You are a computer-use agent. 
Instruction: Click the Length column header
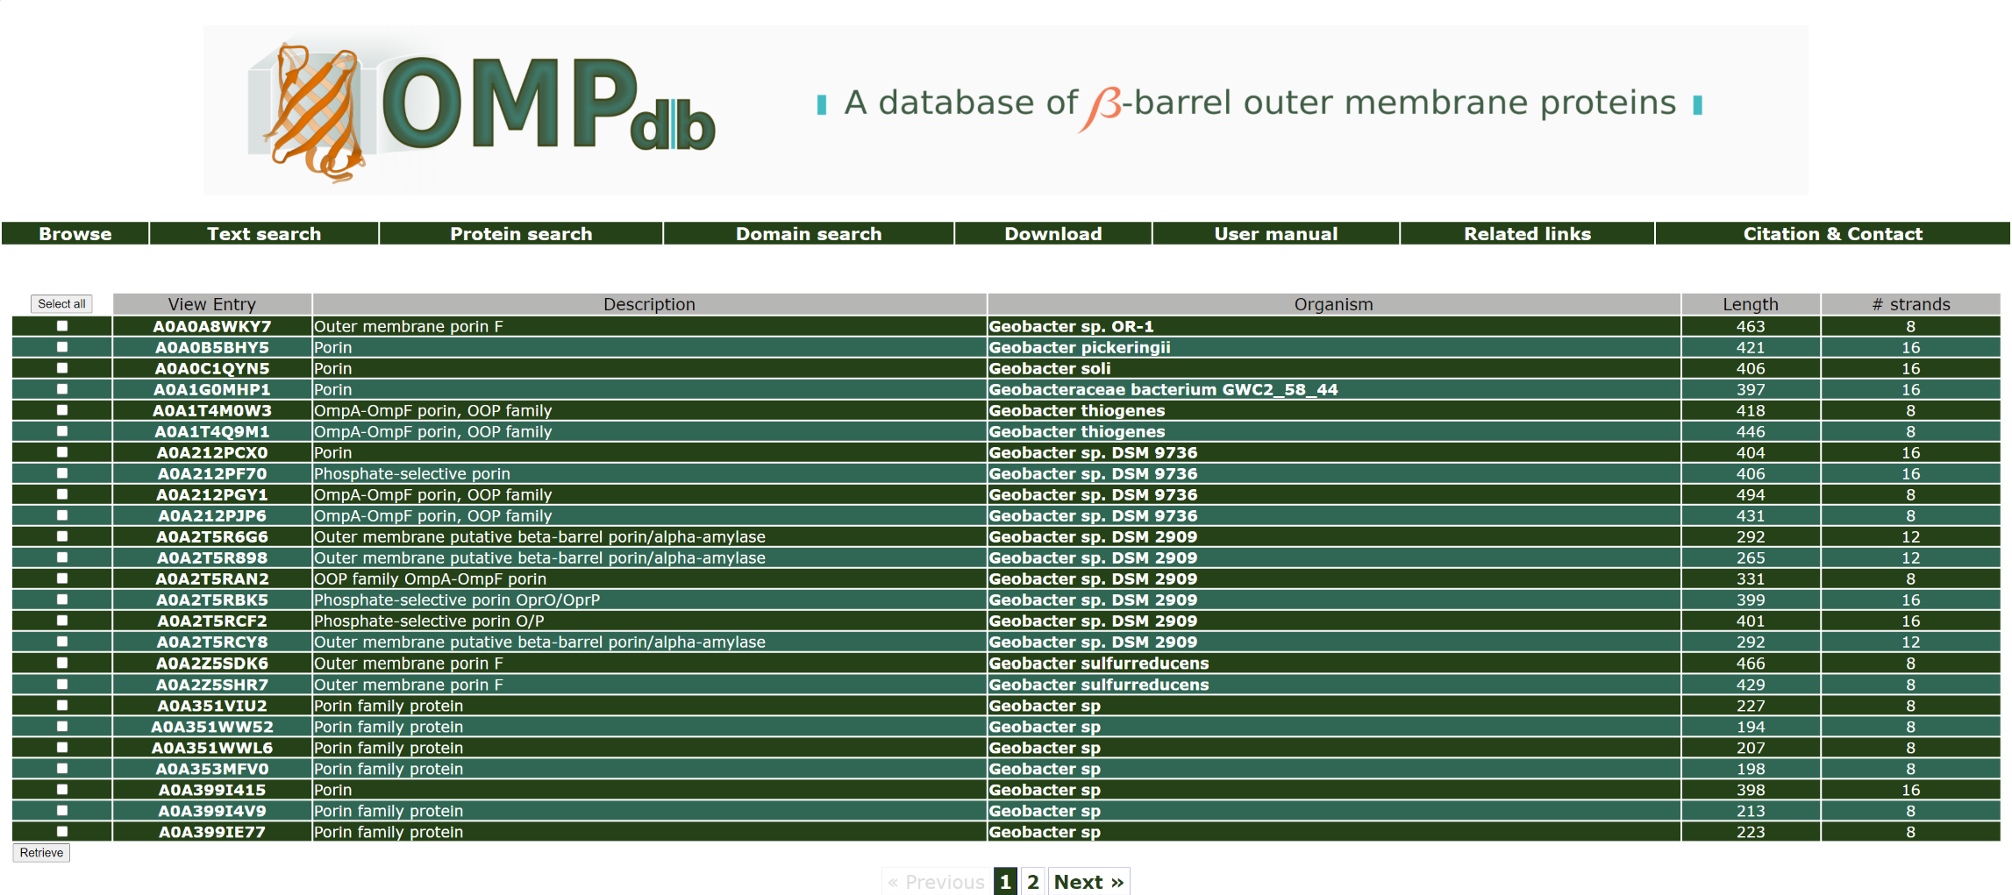1751,304
